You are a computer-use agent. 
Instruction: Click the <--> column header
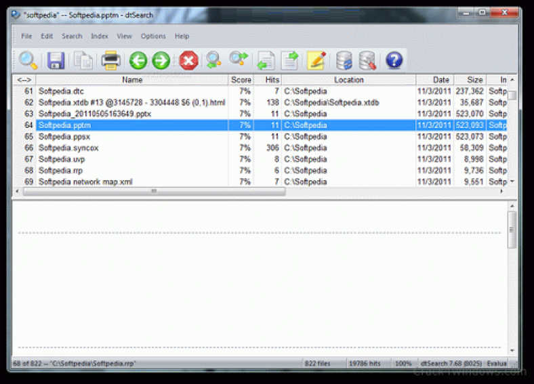pos(24,80)
